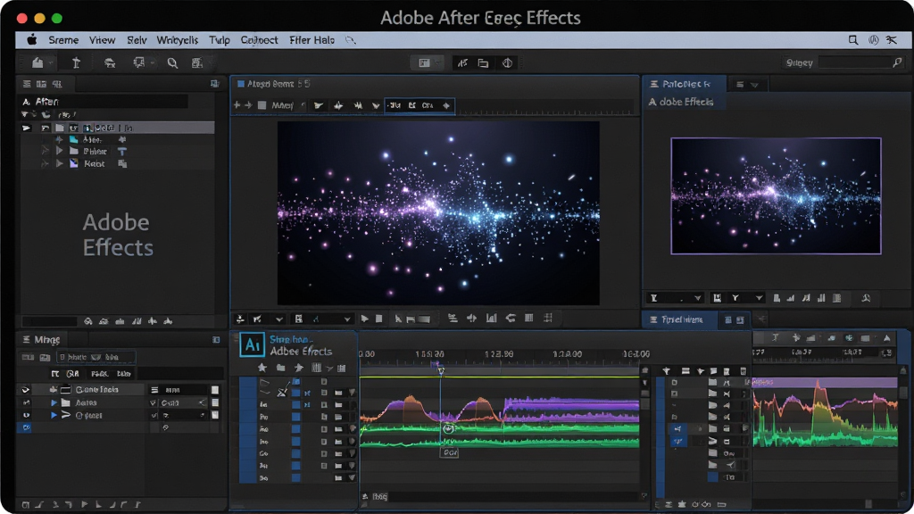Open the Writyelis menu

click(178, 39)
